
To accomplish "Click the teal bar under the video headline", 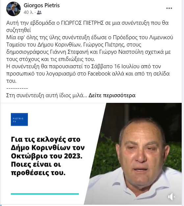I will 45,194.
